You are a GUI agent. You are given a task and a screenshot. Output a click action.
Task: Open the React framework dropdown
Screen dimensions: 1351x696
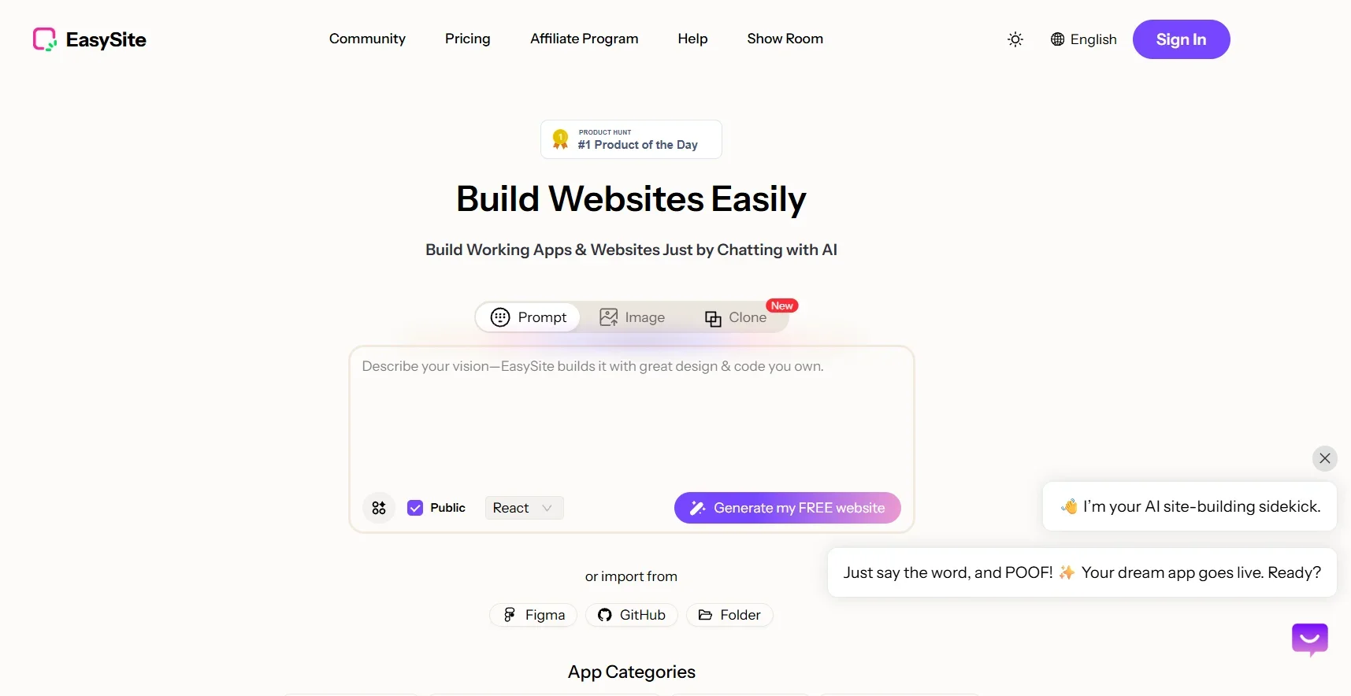click(x=522, y=508)
